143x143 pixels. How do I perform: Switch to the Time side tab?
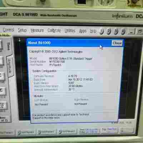[x=9, y=46]
